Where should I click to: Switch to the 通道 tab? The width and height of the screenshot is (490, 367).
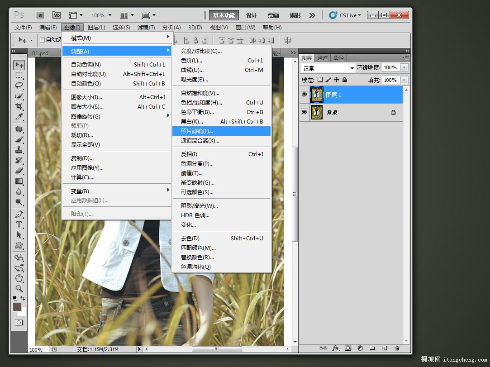point(323,57)
